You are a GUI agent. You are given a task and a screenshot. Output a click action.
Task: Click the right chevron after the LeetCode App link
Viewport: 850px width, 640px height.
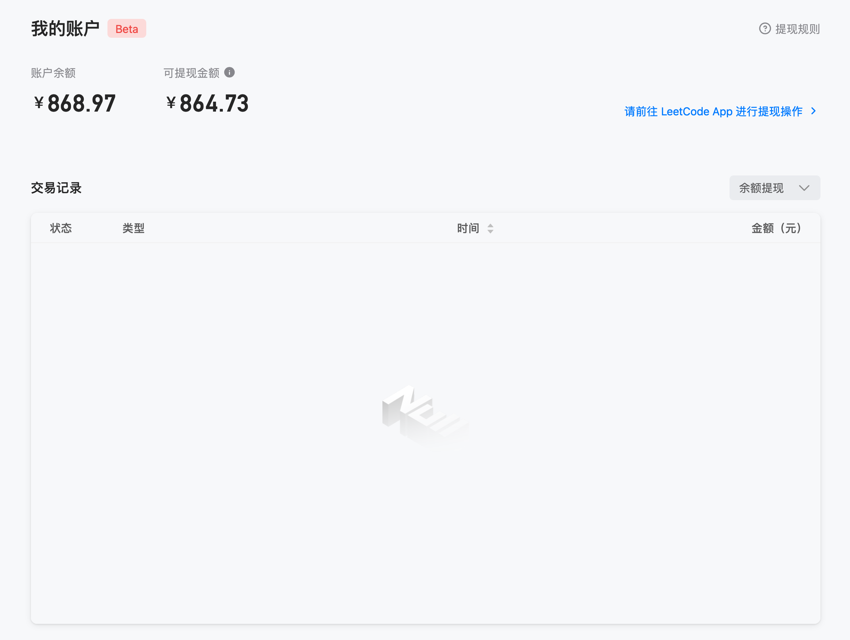click(813, 111)
